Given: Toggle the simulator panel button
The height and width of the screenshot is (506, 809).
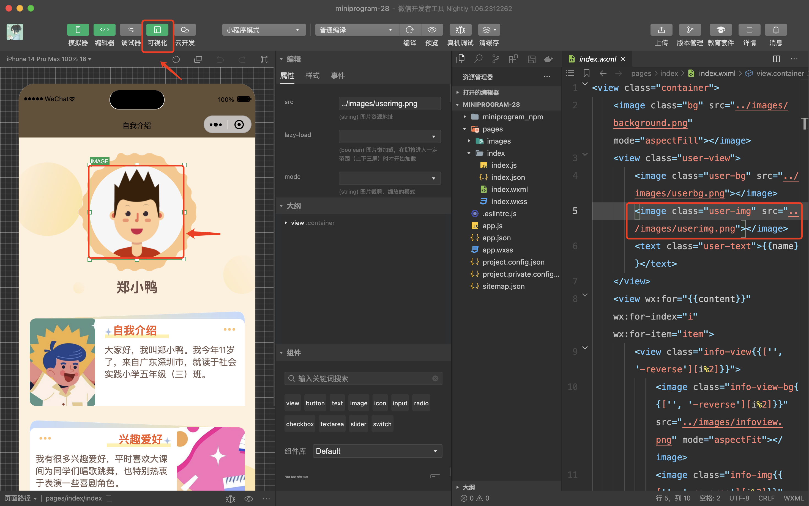Looking at the screenshot, I should pyautogui.click(x=78, y=30).
